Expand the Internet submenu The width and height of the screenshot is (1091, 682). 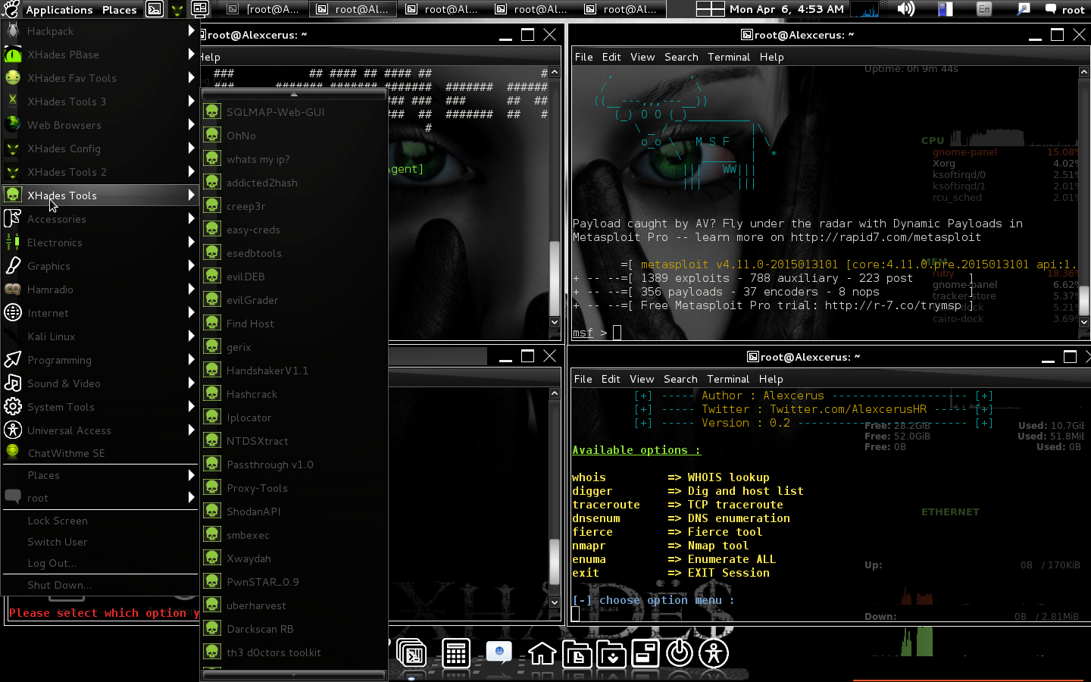[x=100, y=313]
